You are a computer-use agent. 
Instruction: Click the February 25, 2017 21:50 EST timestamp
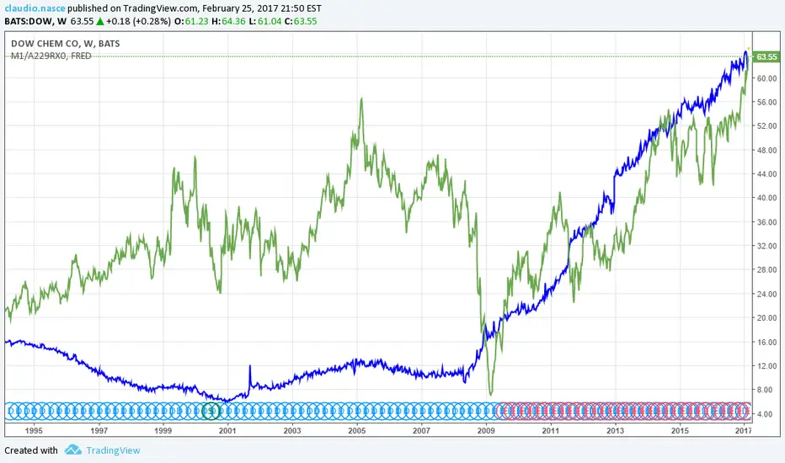(x=262, y=8)
